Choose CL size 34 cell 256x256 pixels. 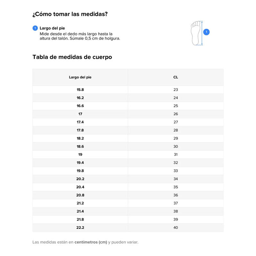(176, 179)
